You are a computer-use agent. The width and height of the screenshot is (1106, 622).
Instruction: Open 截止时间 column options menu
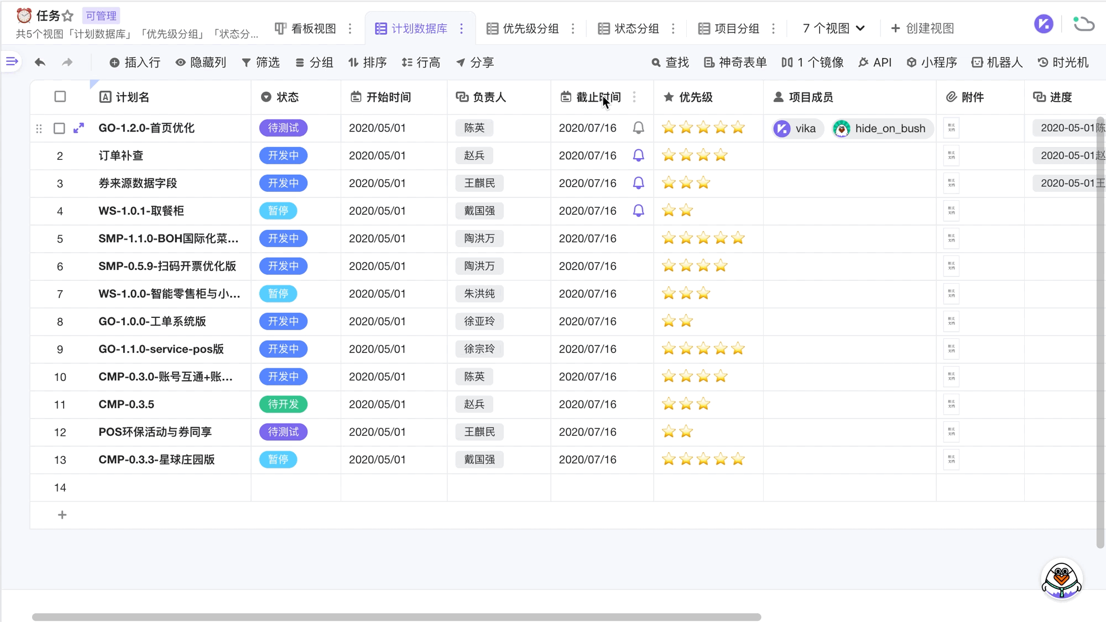point(634,97)
